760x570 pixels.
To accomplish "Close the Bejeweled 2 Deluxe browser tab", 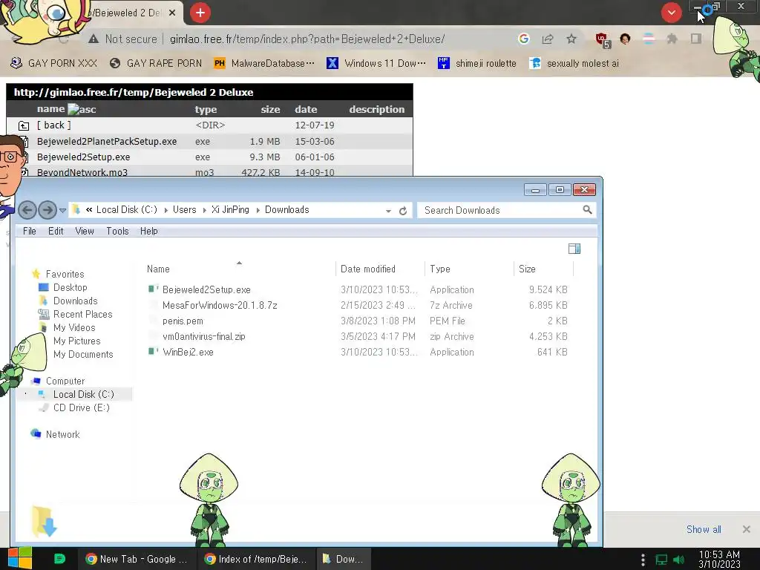I will click(x=172, y=13).
